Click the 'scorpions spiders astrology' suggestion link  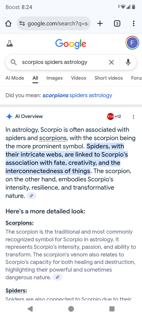pyautogui.click(x=77, y=95)
